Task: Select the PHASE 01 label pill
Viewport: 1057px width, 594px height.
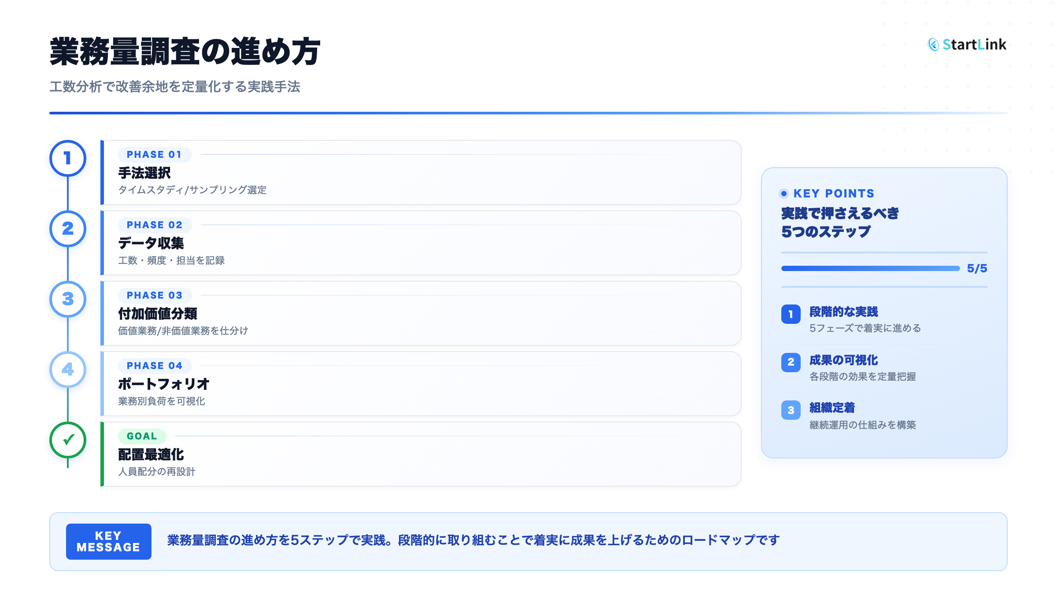Action: [154, 155]
